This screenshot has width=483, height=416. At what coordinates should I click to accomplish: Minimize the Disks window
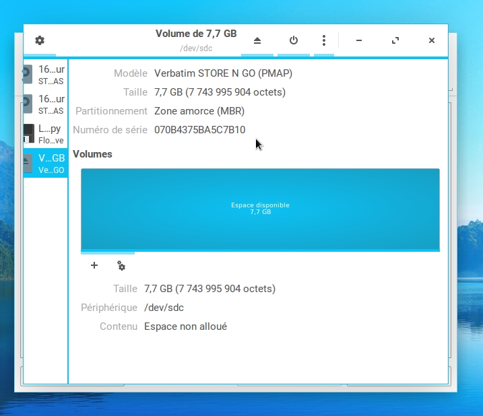(x=359, y=40)
